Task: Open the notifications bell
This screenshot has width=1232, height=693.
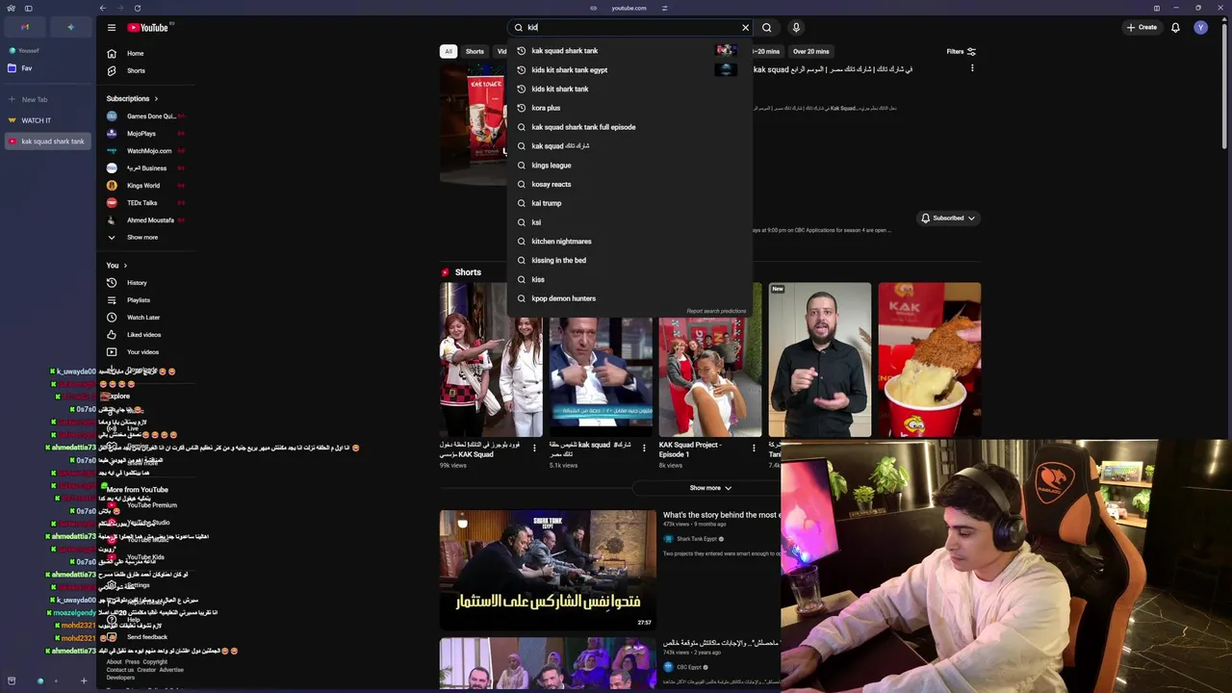Action: pos(1175,27)
